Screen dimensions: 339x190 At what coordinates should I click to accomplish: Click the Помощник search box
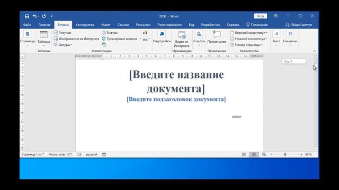257,25
